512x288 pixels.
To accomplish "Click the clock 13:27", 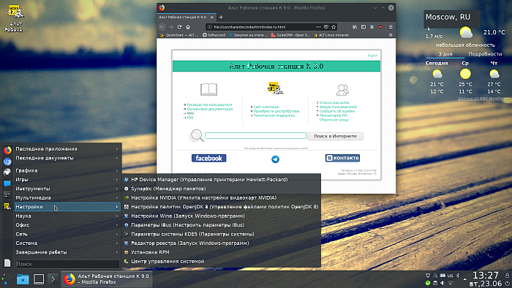I will point(486,276).
